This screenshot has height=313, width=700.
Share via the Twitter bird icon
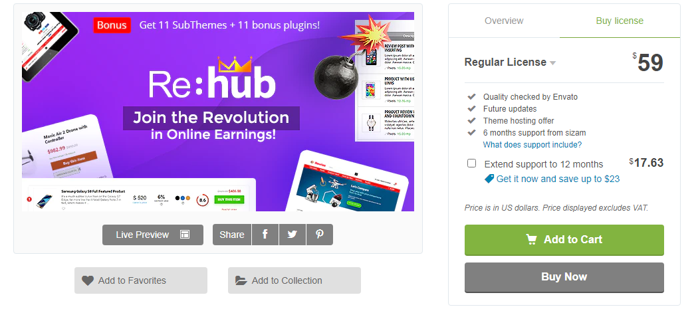(292, 235)
